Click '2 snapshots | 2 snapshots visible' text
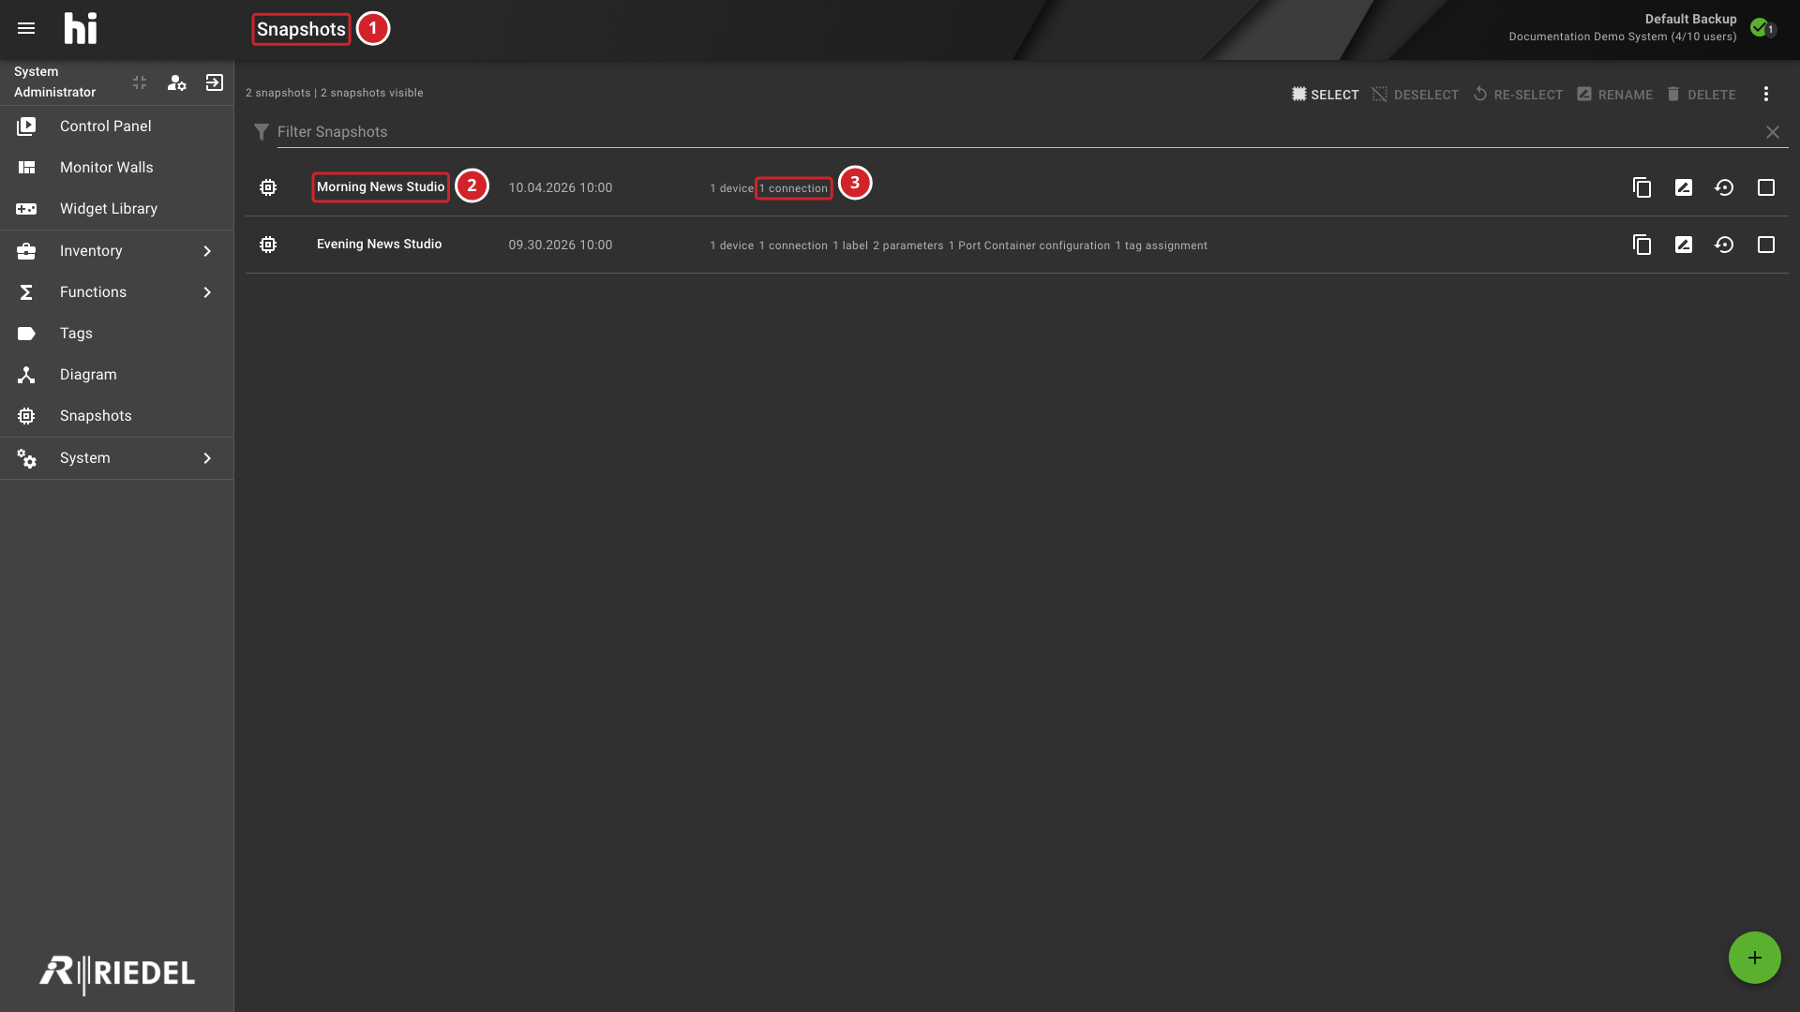 (x=334, y=93)
